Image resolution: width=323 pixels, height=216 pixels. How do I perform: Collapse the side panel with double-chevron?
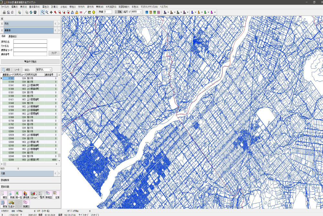click(x=2, y=19)
